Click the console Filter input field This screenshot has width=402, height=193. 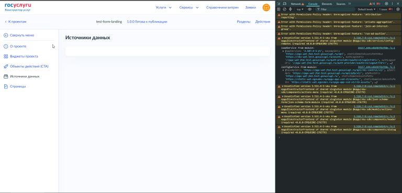pyautogui.click(x=335, y=9)
